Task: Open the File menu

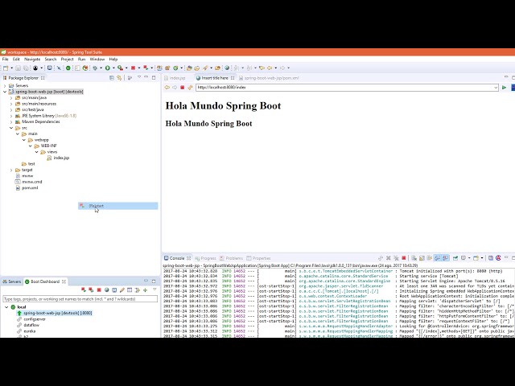Action: [6, 60]
